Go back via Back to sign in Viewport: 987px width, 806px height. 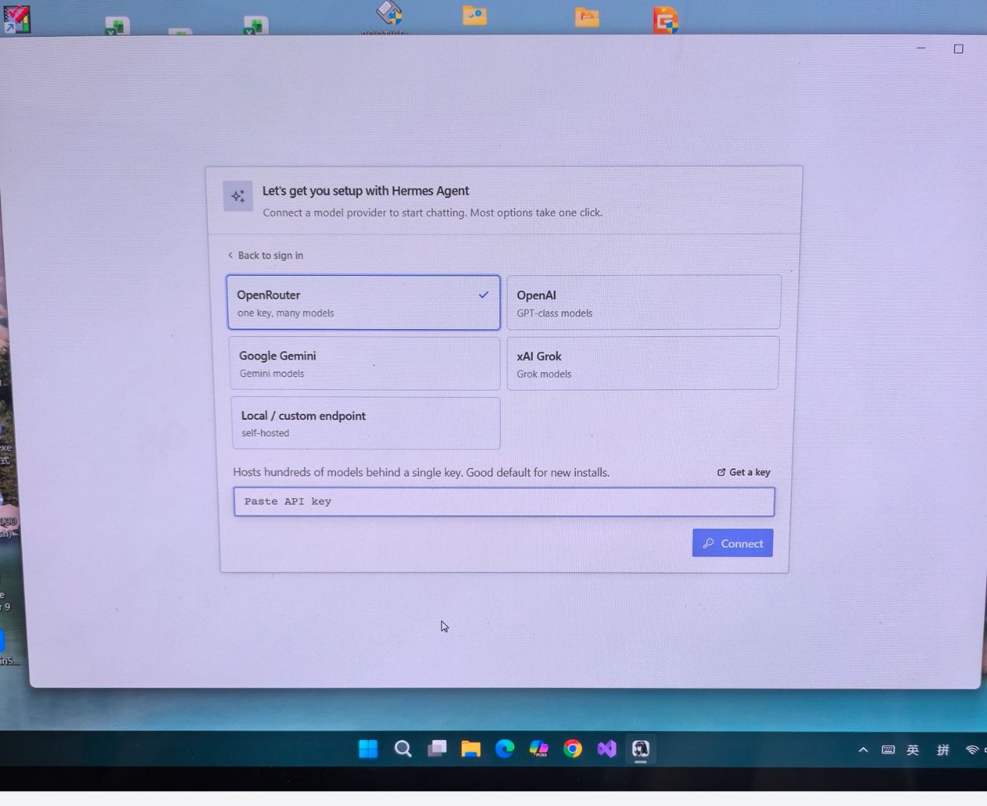click(x=265, y=255)
